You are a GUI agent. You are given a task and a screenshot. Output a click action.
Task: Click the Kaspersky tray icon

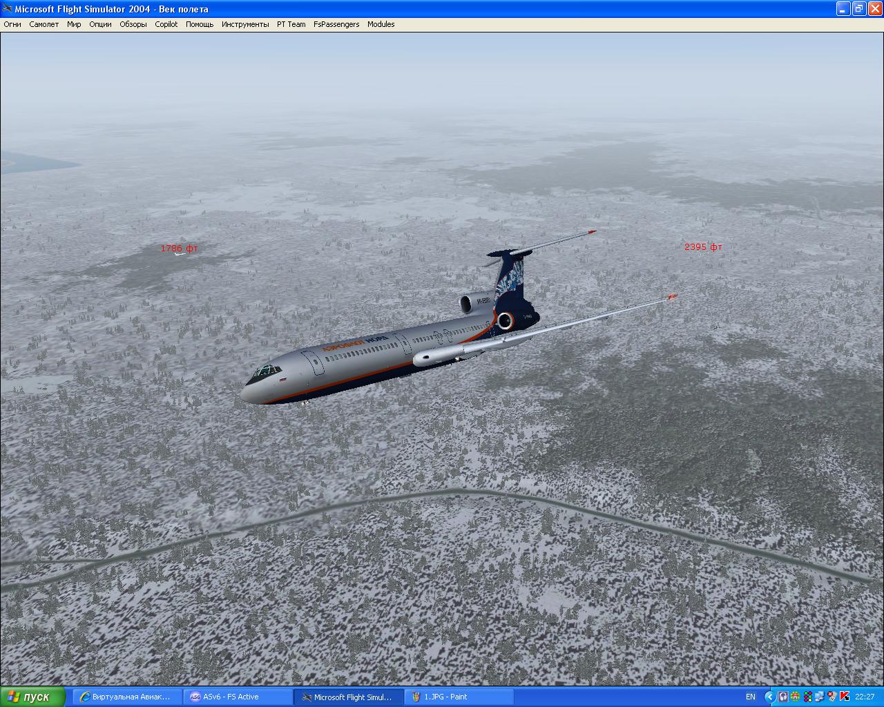(x=845, y=697)
